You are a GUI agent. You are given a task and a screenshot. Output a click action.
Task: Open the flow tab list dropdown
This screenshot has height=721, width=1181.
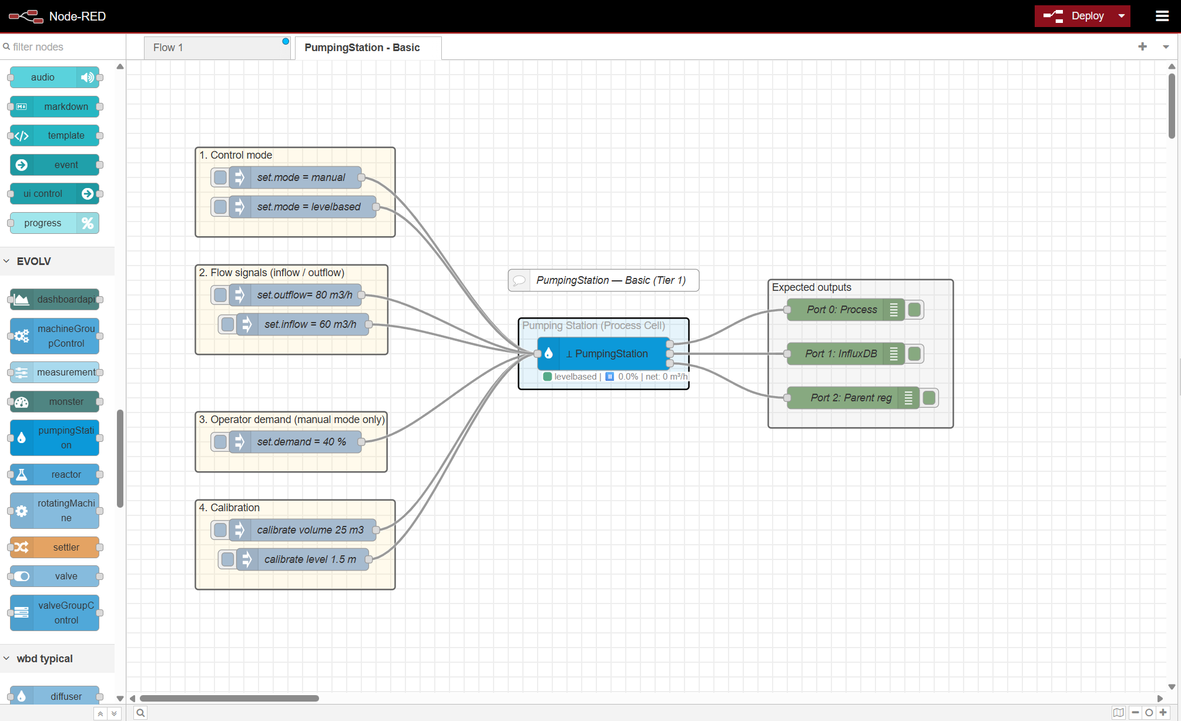click(1166, 46)
